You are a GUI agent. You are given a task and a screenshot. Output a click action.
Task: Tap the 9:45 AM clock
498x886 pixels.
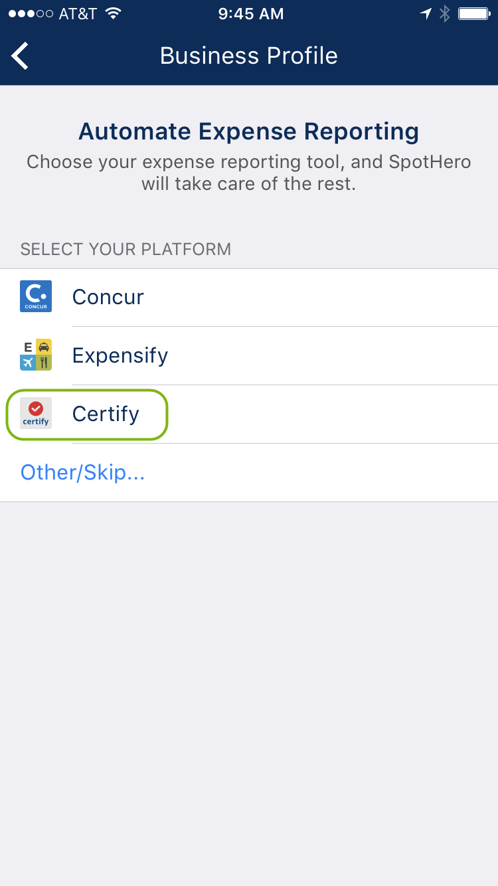click(x=251, y=14)
